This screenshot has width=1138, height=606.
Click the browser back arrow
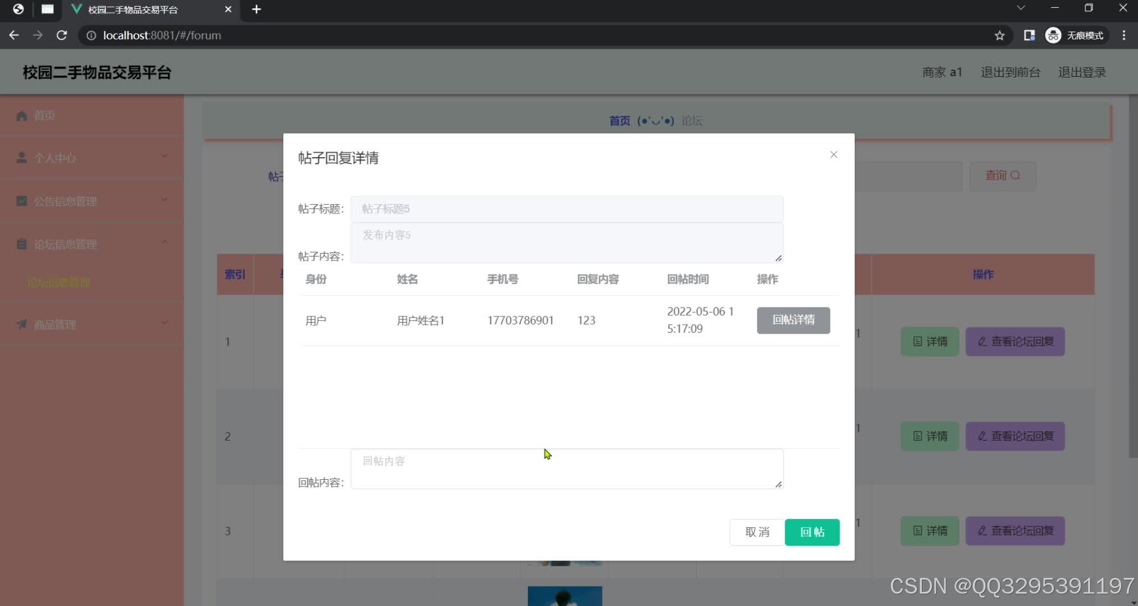(x=14, y=35)
